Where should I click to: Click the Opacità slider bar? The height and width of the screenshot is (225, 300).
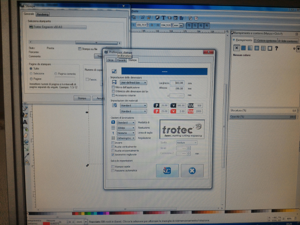[263, 117]
